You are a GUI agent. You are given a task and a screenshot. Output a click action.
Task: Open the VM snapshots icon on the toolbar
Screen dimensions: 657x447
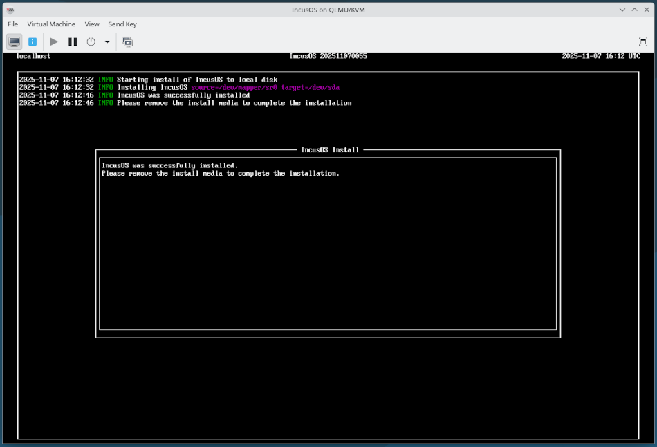(x=127, y=42)
